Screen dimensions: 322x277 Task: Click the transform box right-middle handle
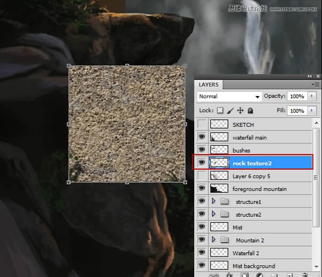pos(186,124)
